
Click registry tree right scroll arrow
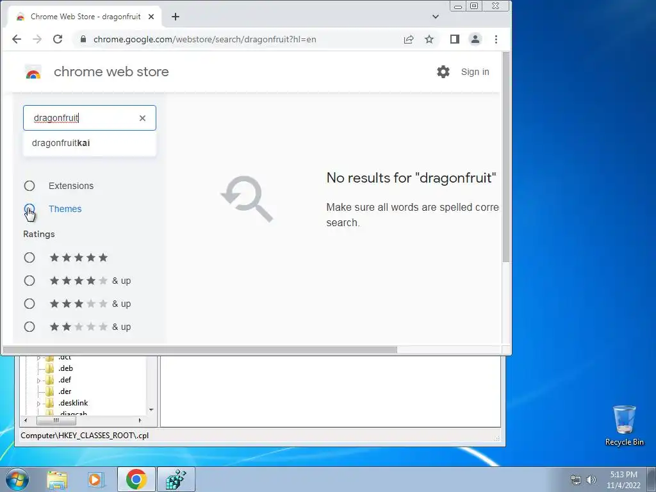coord(140,420)
